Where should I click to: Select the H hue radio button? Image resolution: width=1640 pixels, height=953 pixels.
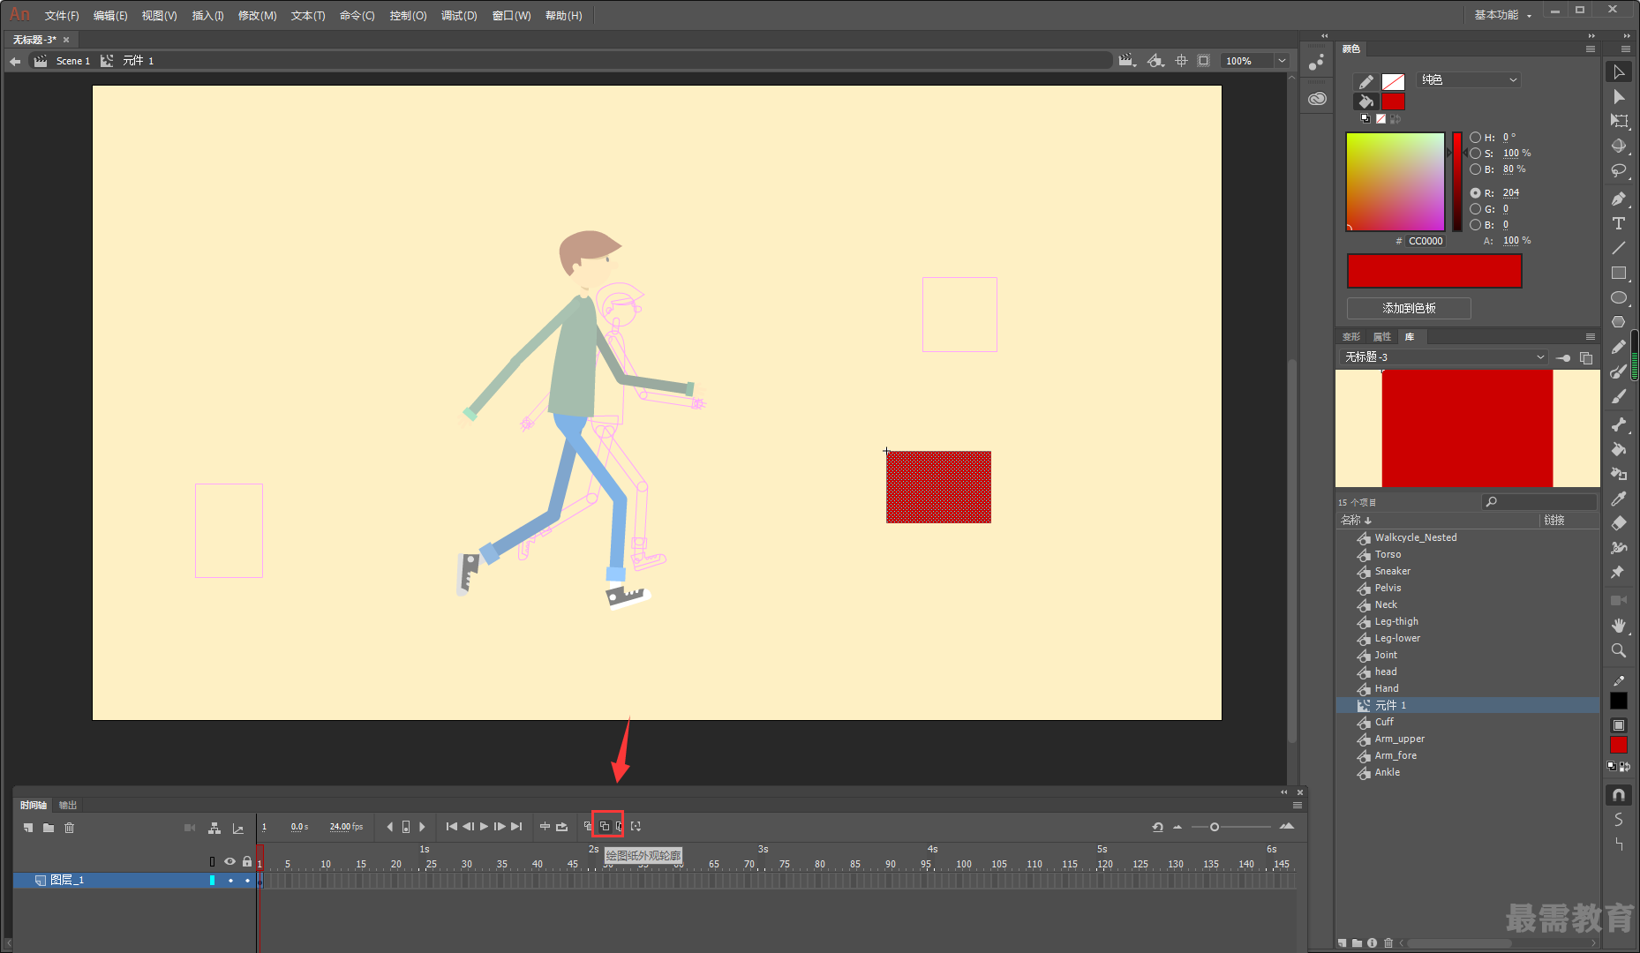(x=1476, y=138)
